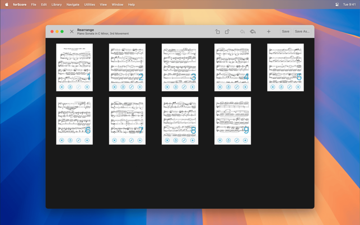Screen dimensions: 360x225
Task: Open the Edit menu
Action: [44, 4]
